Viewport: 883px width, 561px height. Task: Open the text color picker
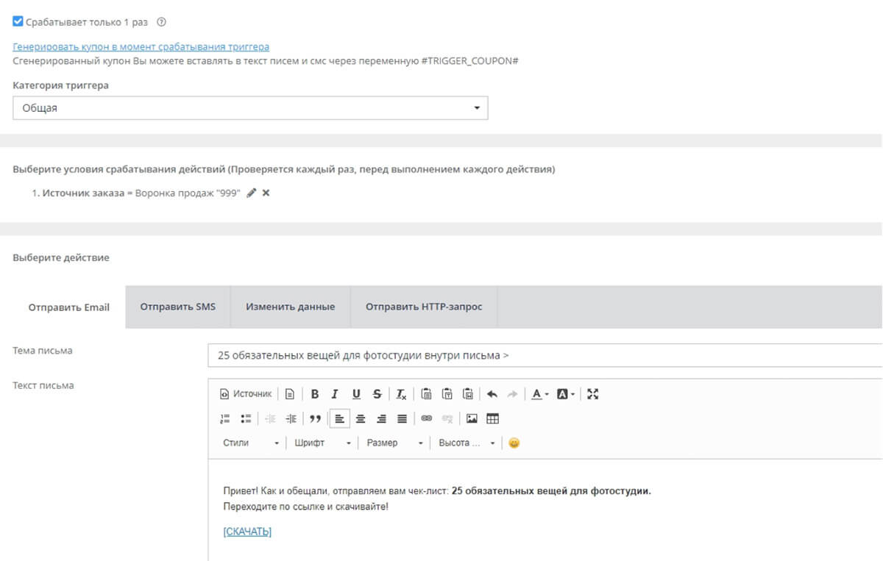(540, 394)
